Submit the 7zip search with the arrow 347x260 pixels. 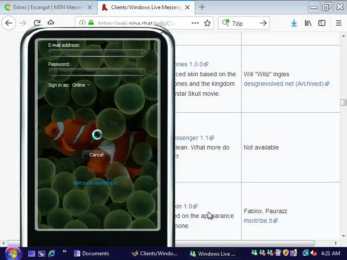click(x=263, y=23)
